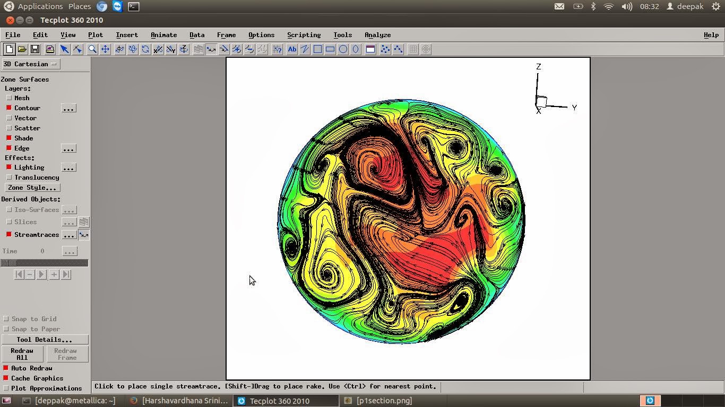Enable the Mesh layer checkbox

(x=10, y=98)
